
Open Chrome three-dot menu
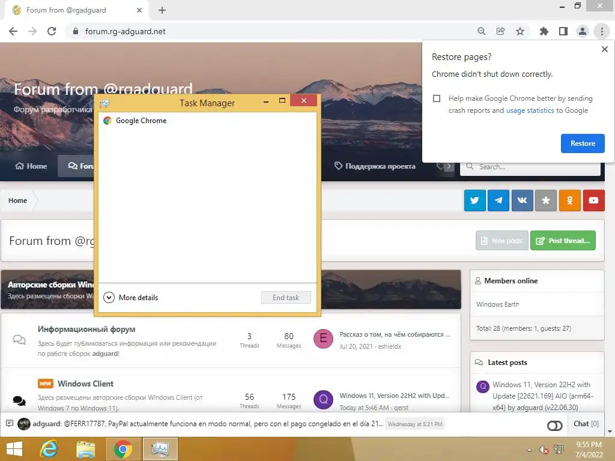point(602,31)
